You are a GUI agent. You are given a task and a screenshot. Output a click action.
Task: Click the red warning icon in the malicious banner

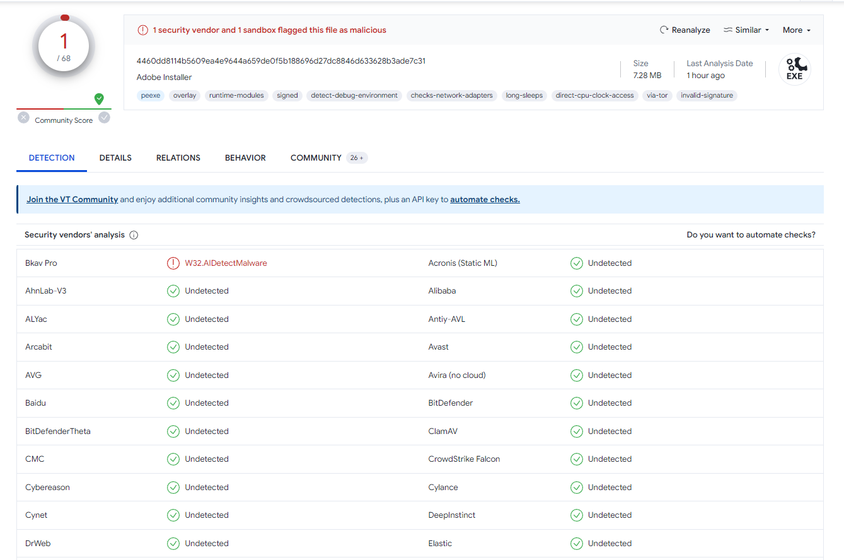[x=143, y=30]
